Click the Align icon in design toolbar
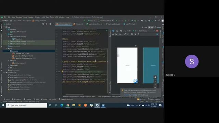Screen dimensions: 219x123 (x=136, y=34)
